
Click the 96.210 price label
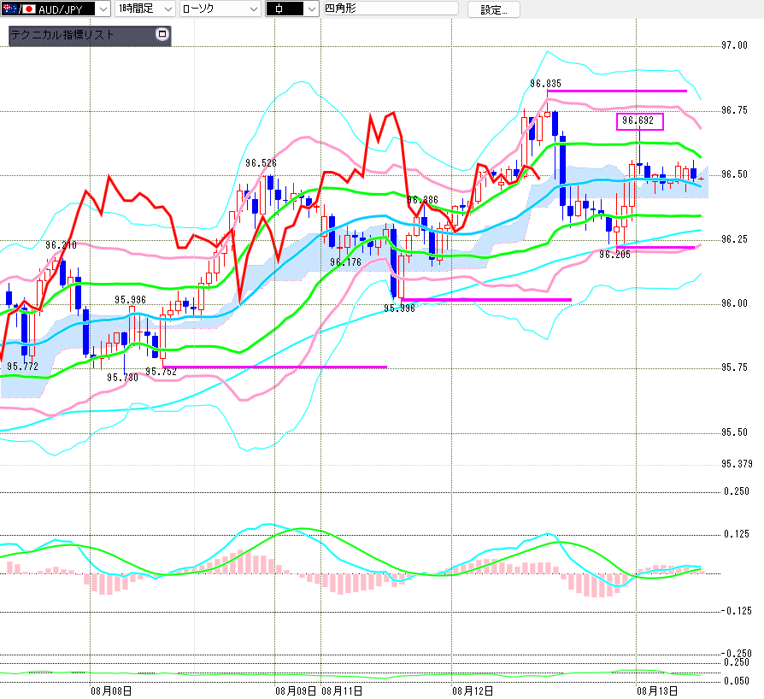tap(61, 245)
